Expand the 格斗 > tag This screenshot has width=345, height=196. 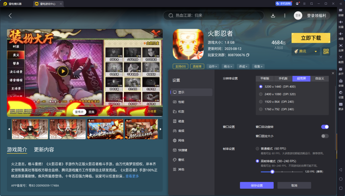[x=228, y=67]
